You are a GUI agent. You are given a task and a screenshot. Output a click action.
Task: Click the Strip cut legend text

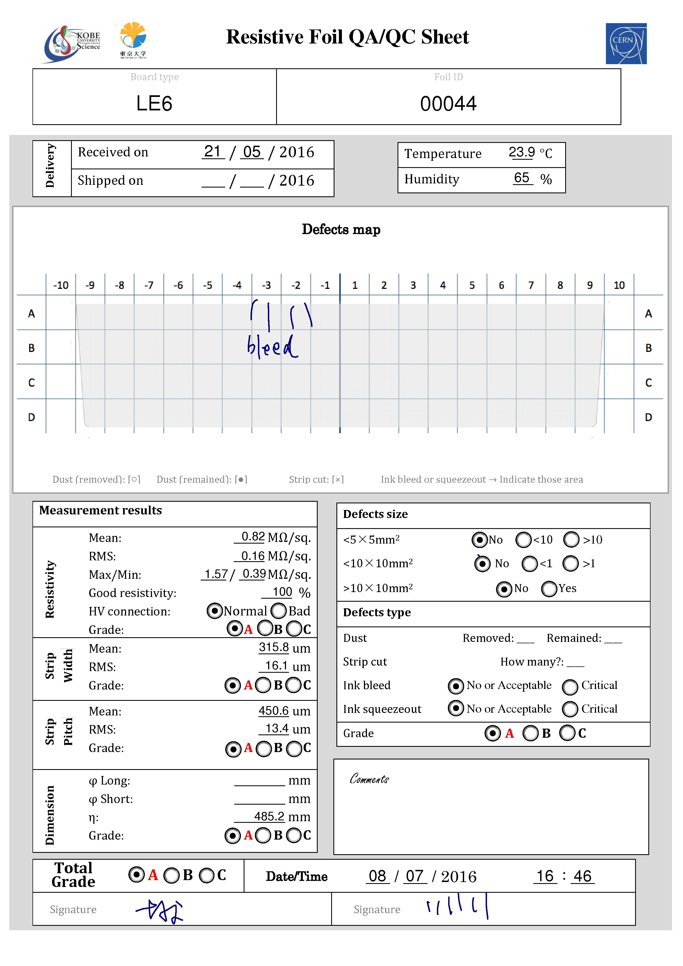click(316, 479)
